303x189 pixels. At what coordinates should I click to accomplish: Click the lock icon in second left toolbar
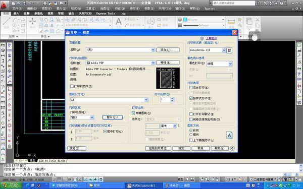pyautogui.click(x=9, y=146)
